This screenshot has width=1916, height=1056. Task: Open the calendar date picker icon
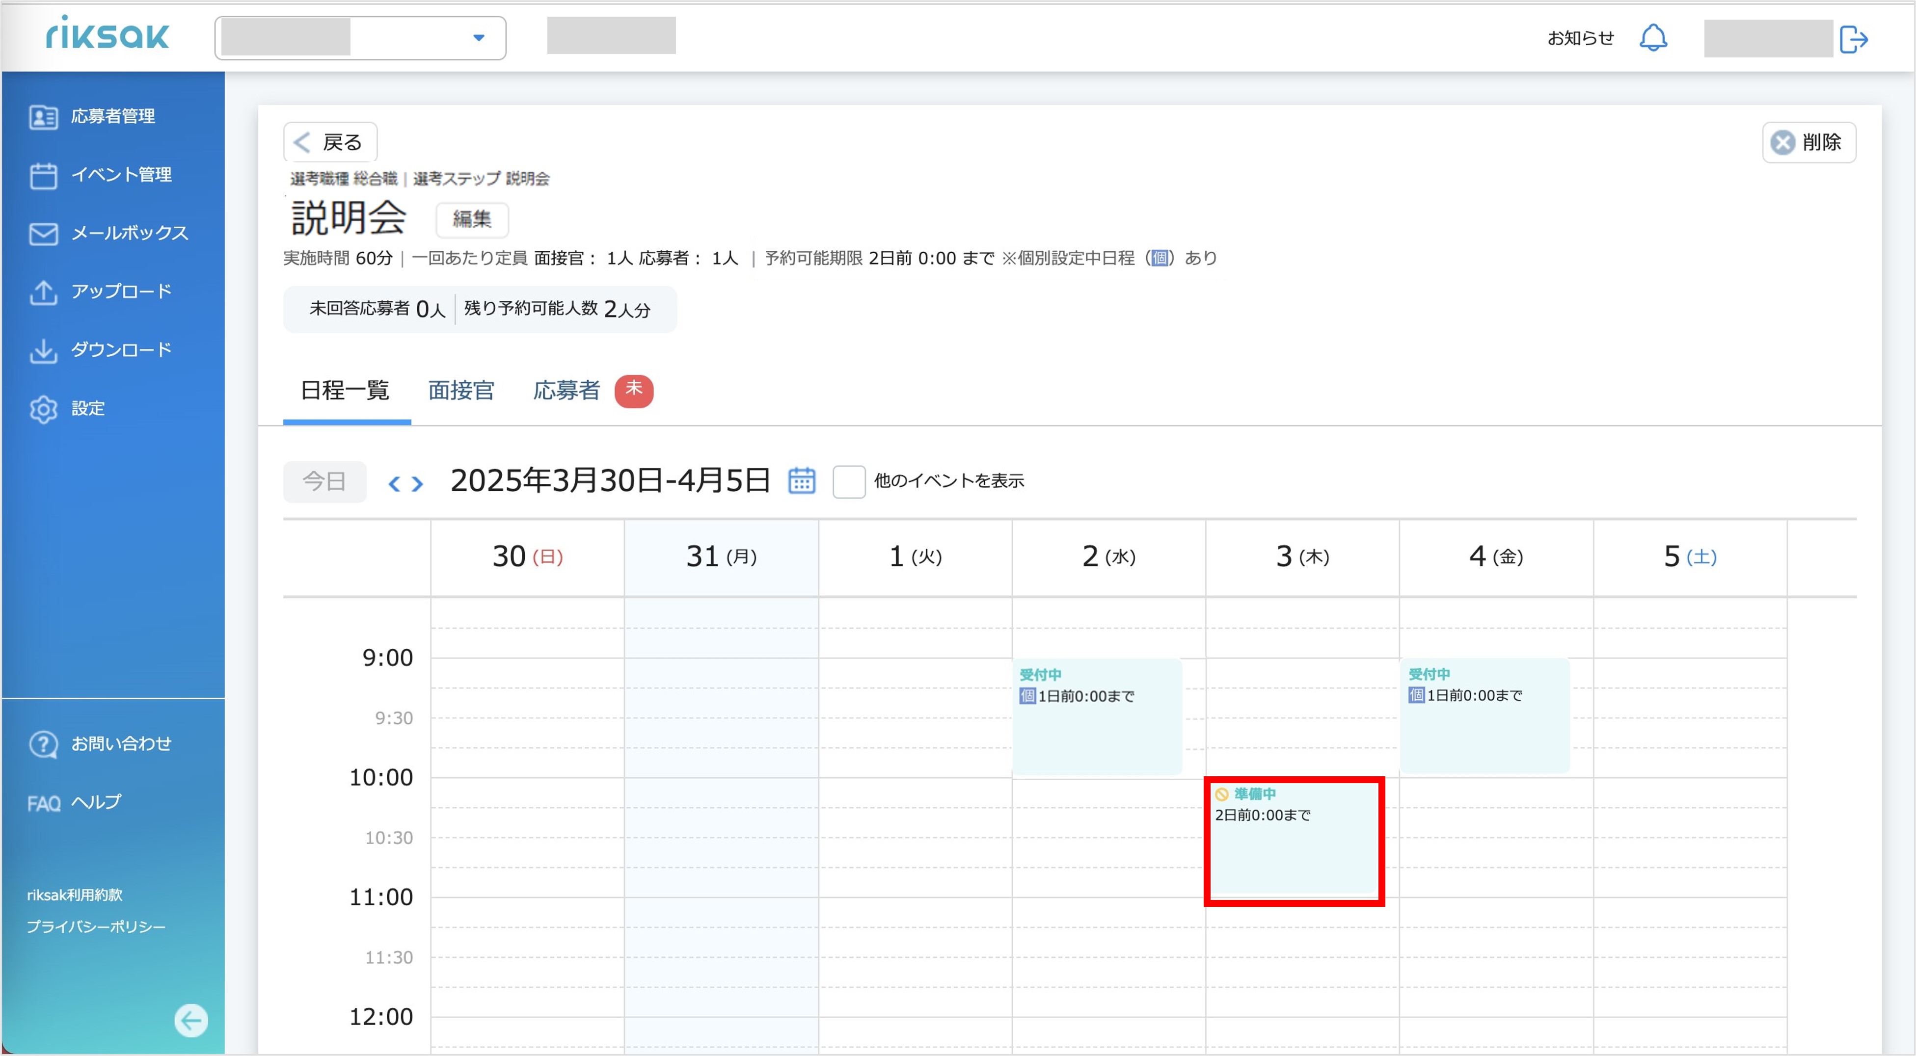[x=801, y=480]
